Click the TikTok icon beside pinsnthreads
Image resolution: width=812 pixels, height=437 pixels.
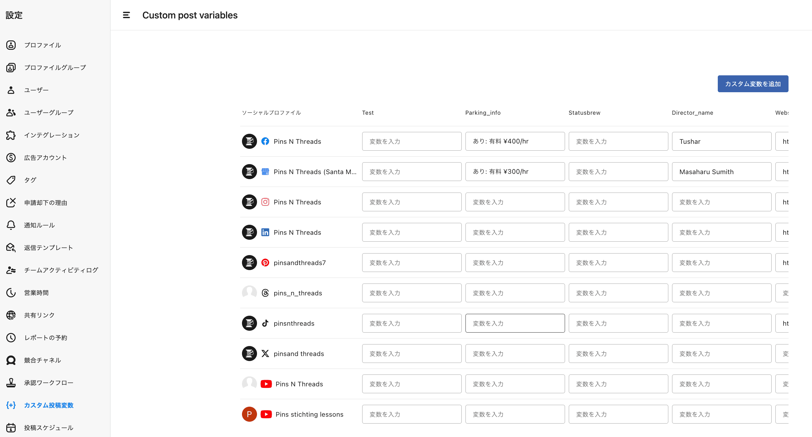point(265,323)
